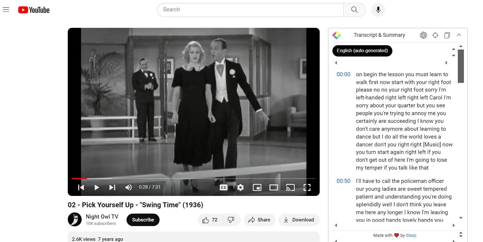The height and width of the screenshot is (242, 483).
Task: Open the Glasp link in the footer
Action: point(411,235)
